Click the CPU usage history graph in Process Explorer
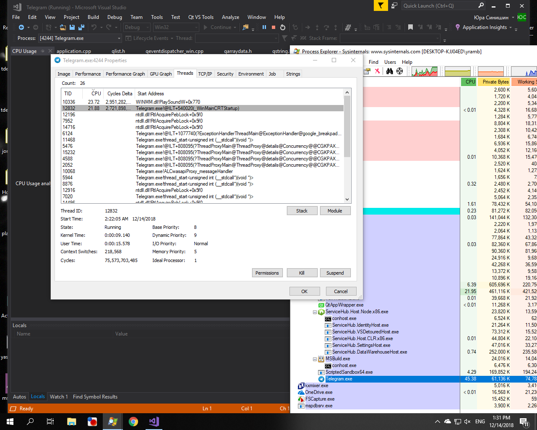The image size is (537, 430). click(x=425, y=71)
